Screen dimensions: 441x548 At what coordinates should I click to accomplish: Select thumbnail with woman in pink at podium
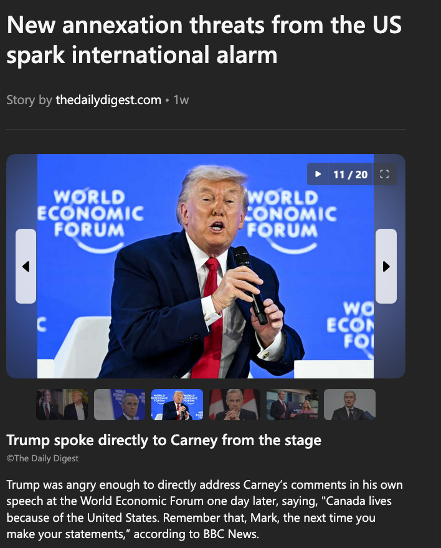(x=292, y=405)
